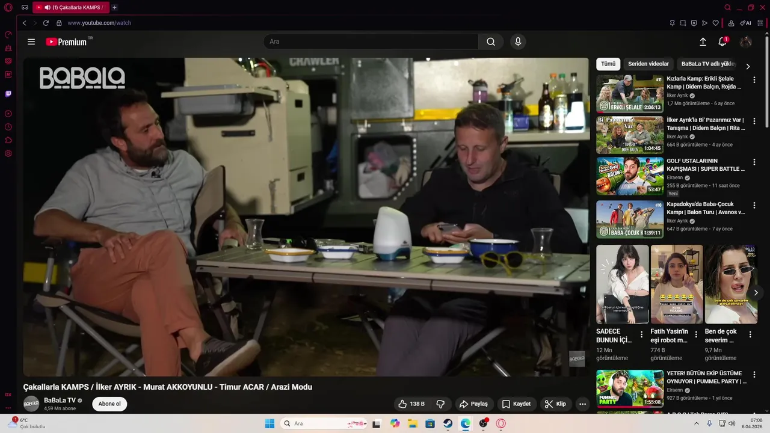This screenshot has height=433, width=770.
Task: Open Twitch in Opera sidebar
Action: (x=8, y=94)
